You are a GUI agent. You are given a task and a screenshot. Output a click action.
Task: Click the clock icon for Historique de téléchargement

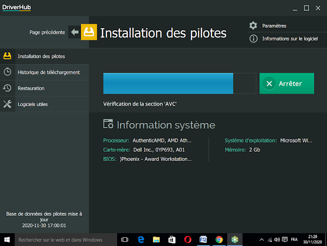[x=8, y=72]
